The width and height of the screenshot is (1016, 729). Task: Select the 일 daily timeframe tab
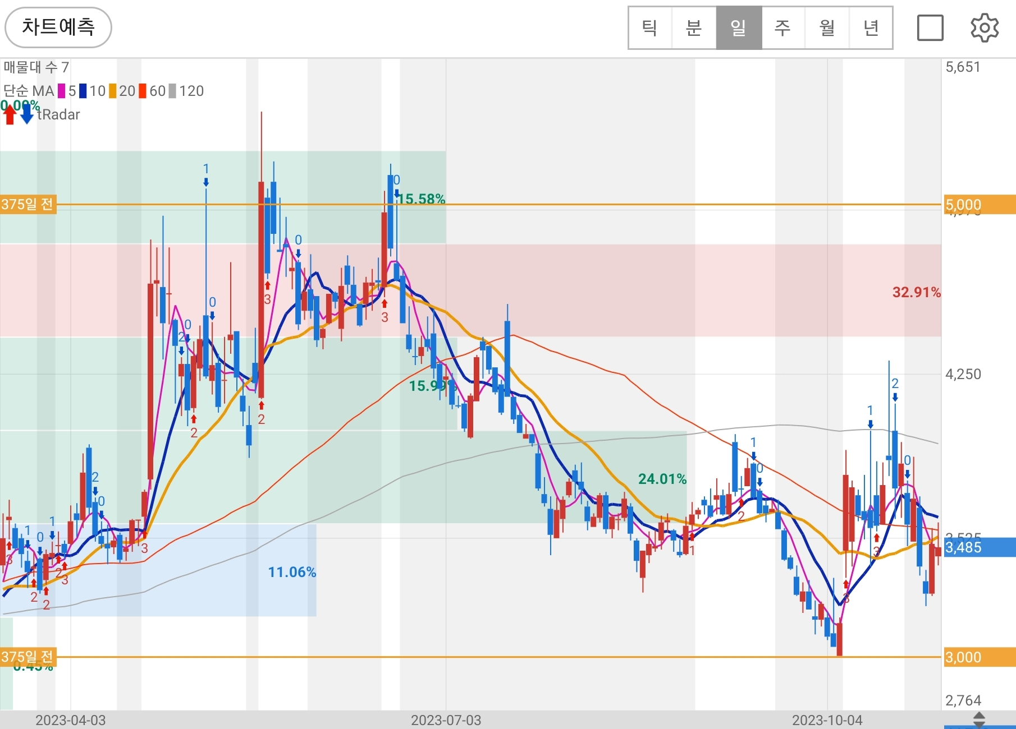pyautogui.click(x=739, y=28)
